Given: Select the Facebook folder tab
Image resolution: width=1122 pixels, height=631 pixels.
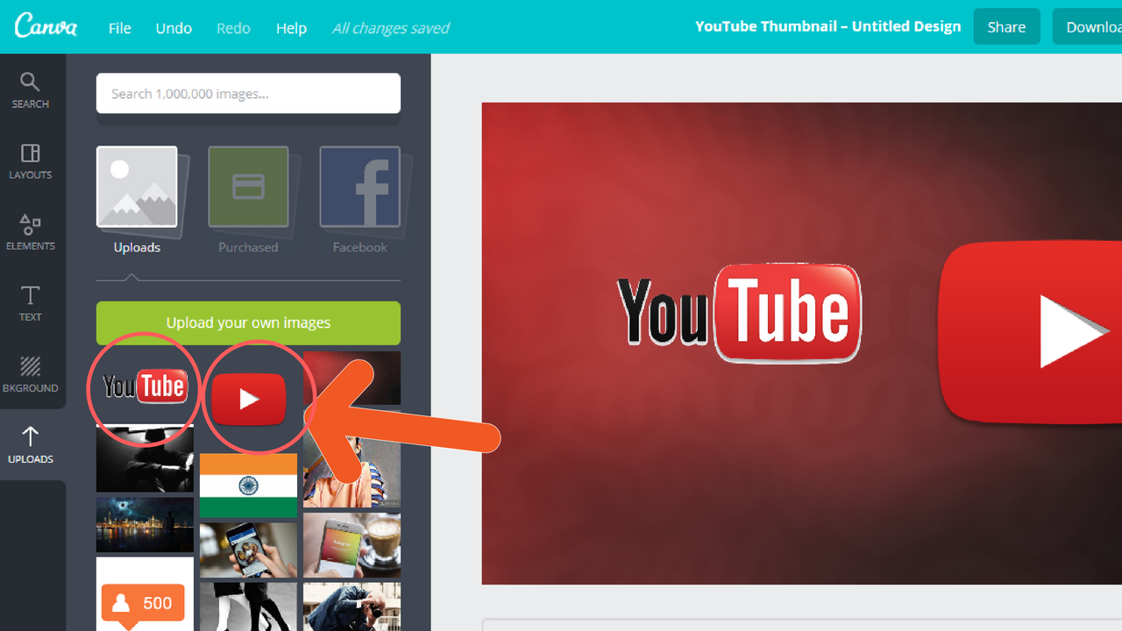Looking at the screenshot, I should coord(359,200).
